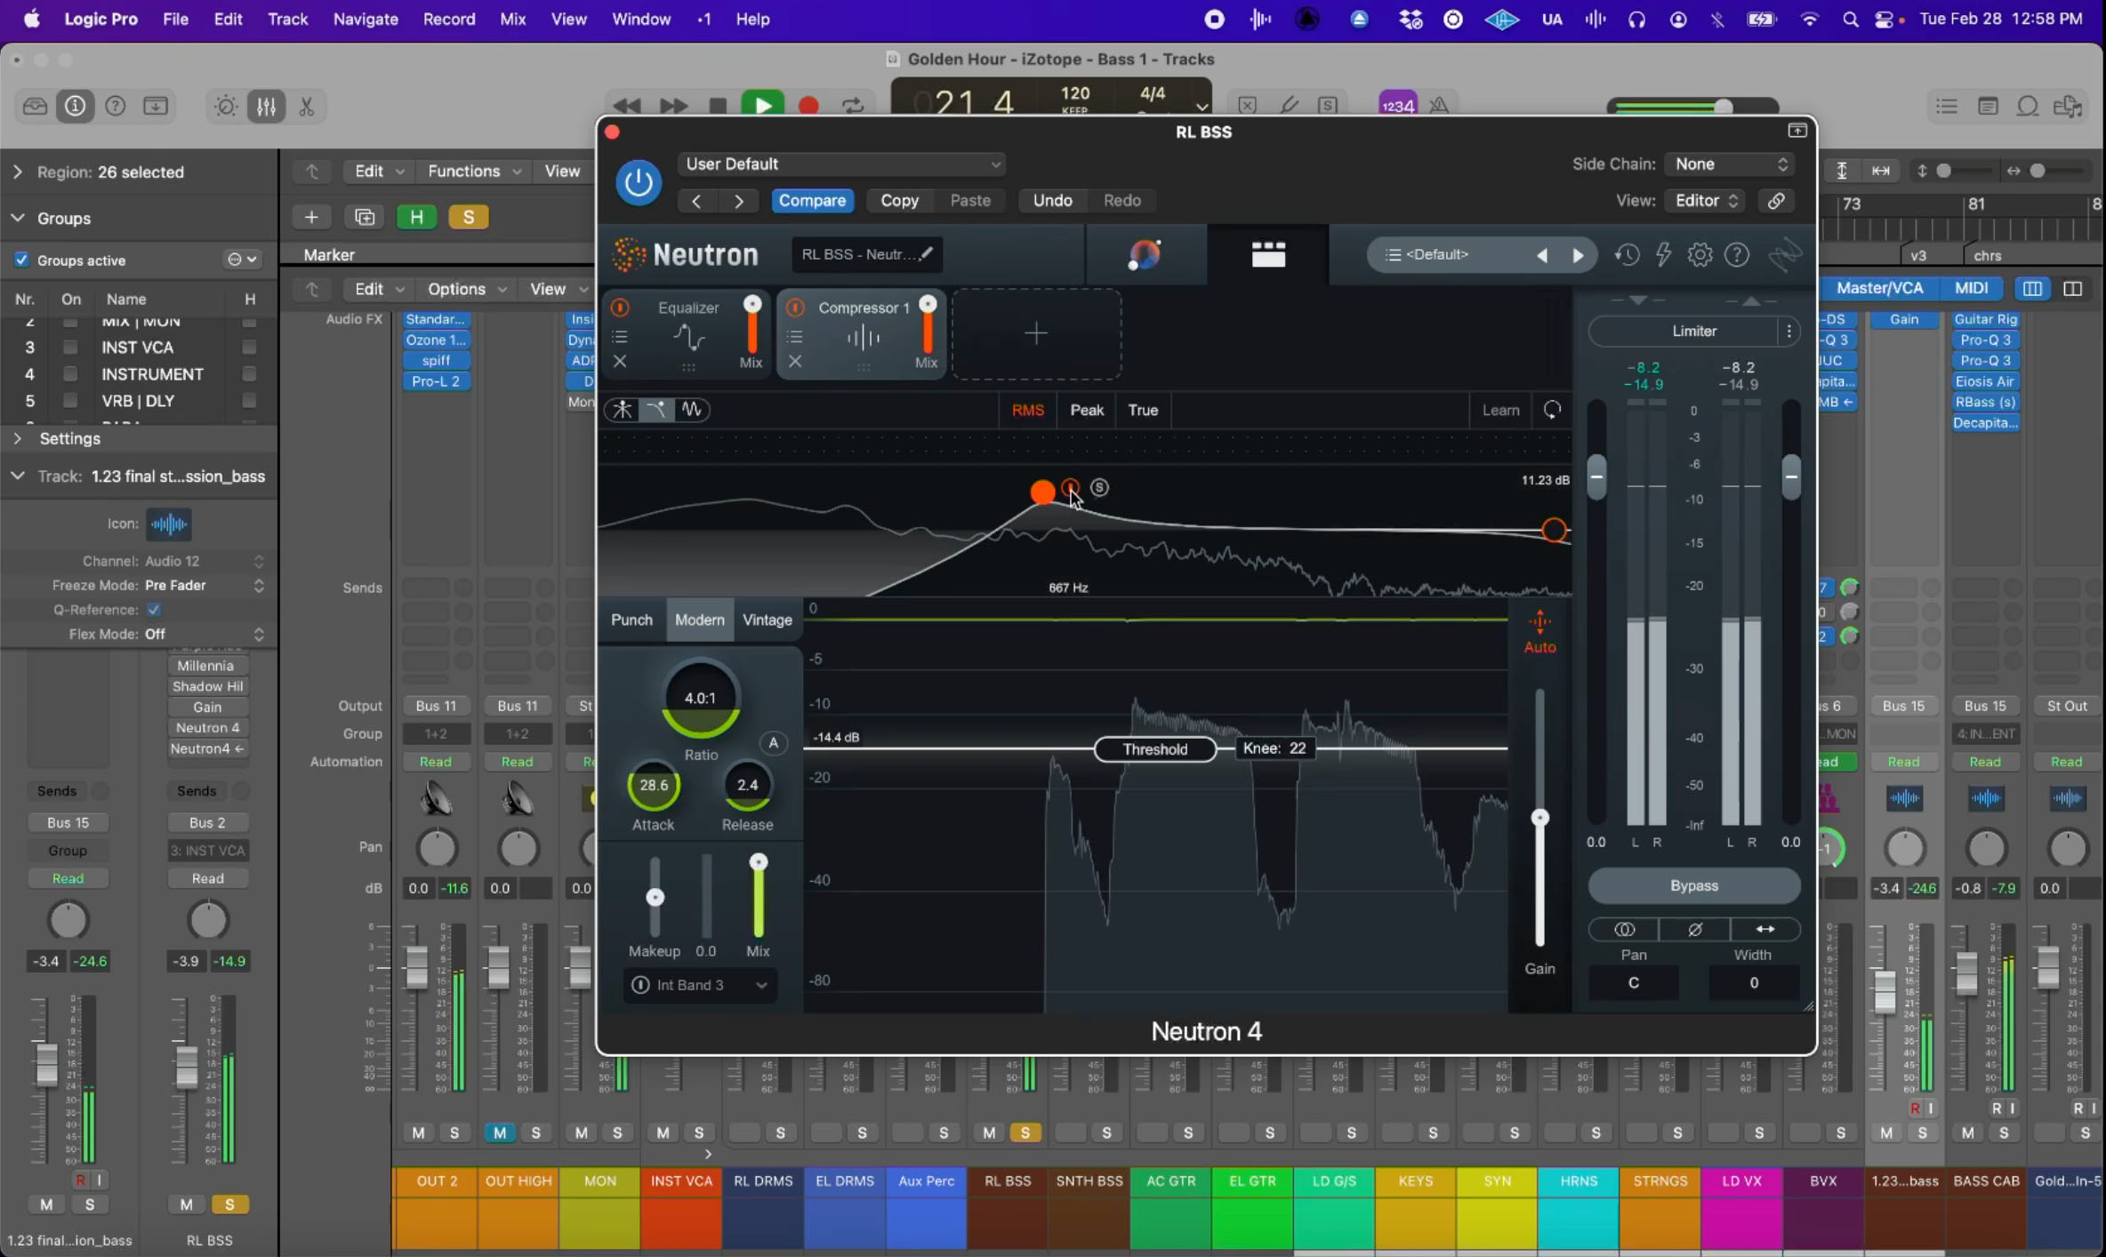The width and height of the screenshot is (2106, 1257).
Task: Invert phase using the Ø icon
Action: coord(1694,930)
